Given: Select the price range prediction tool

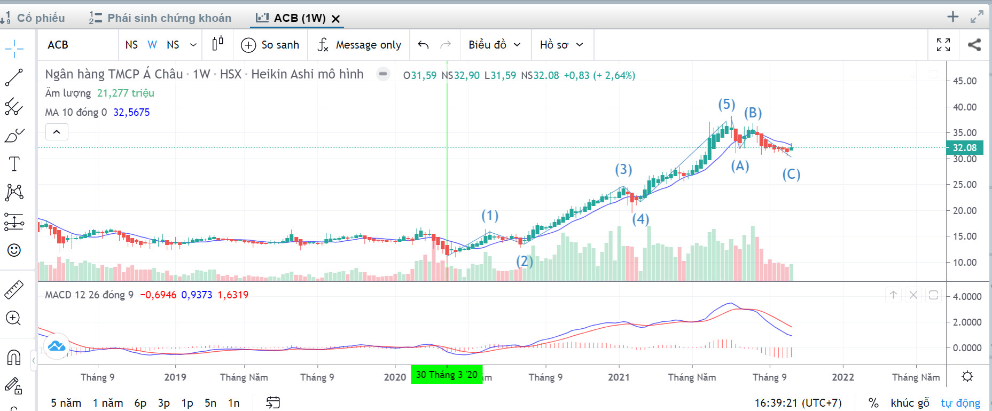Looking at the screenshot, I should (14, 222).
